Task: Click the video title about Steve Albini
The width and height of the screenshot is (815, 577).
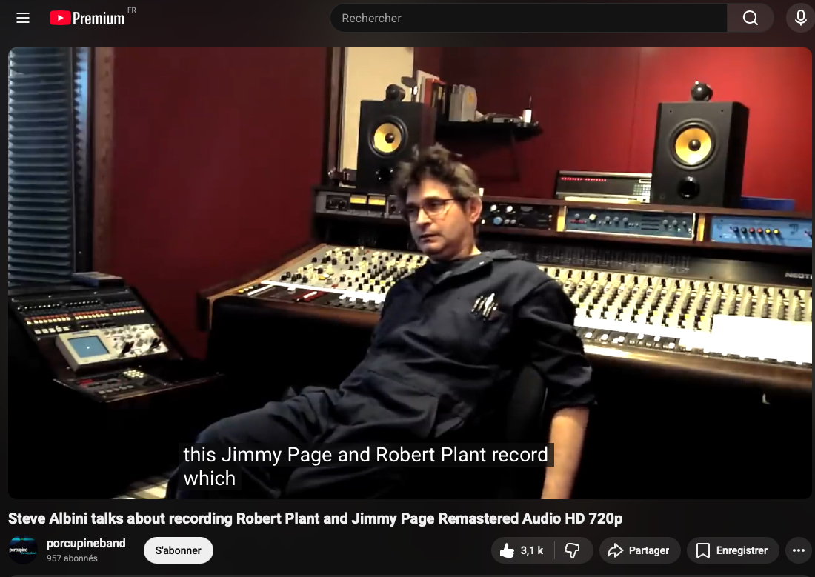Action: coord(315,518)
